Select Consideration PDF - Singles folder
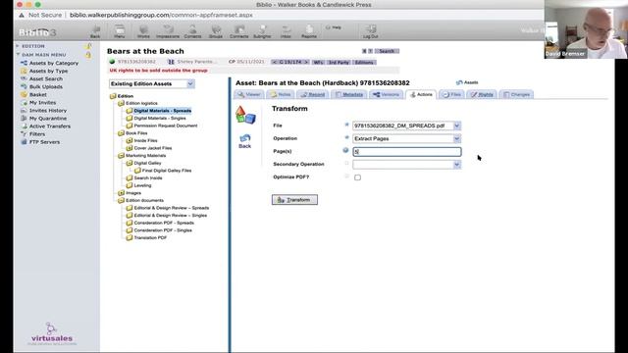The width and height of the screenshot is (628, 353). coord(163,230)
